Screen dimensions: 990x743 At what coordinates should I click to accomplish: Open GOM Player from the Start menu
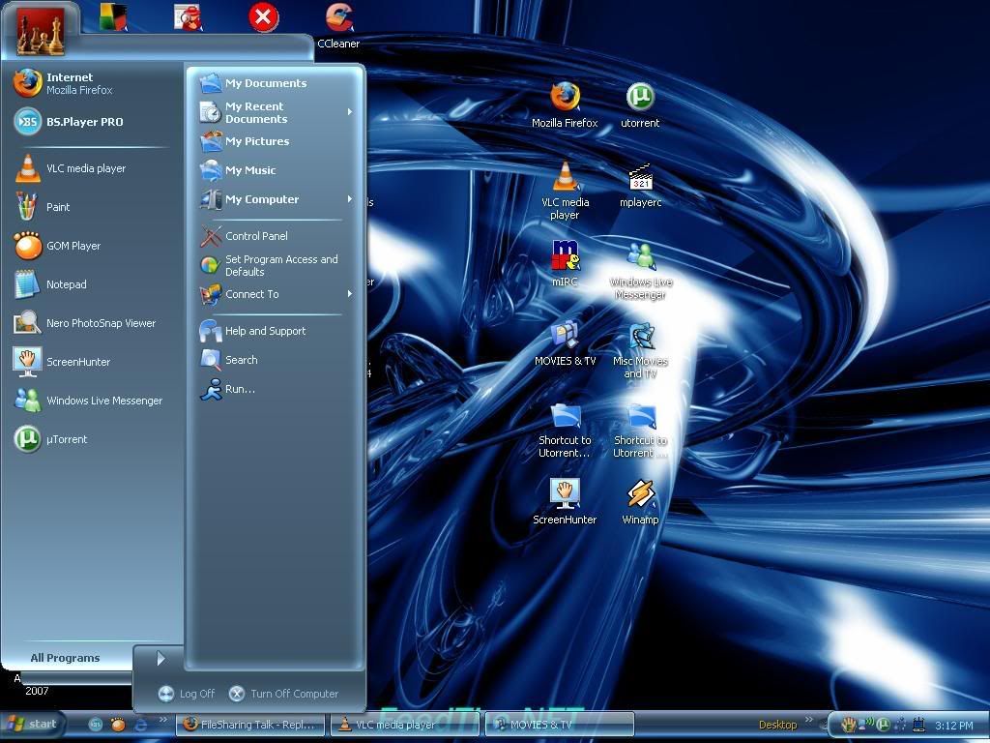tap(92, 246)
